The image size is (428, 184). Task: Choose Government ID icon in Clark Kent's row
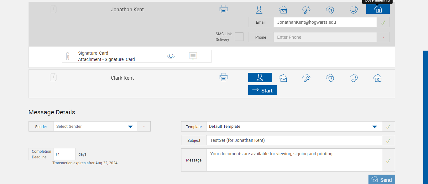pyautogui.click(x=378, y=78)
